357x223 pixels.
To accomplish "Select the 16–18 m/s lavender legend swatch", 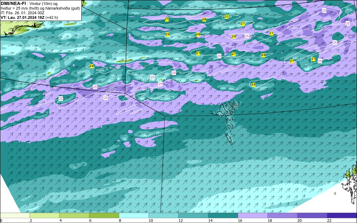I will coord(253,215).
